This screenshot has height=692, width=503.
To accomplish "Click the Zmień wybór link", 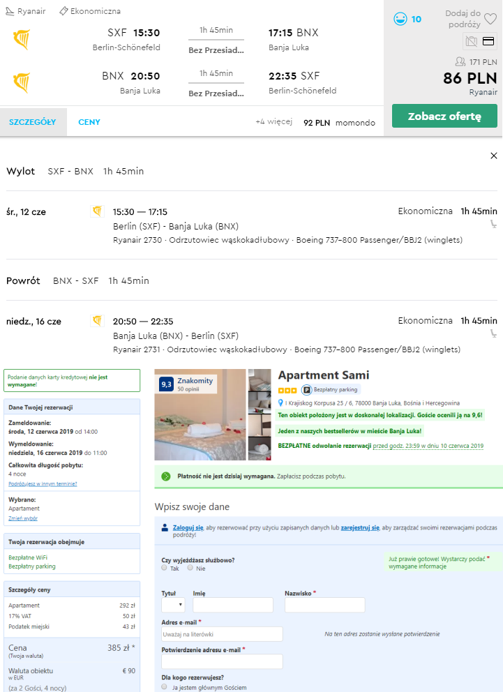I will tap(23, 518).
